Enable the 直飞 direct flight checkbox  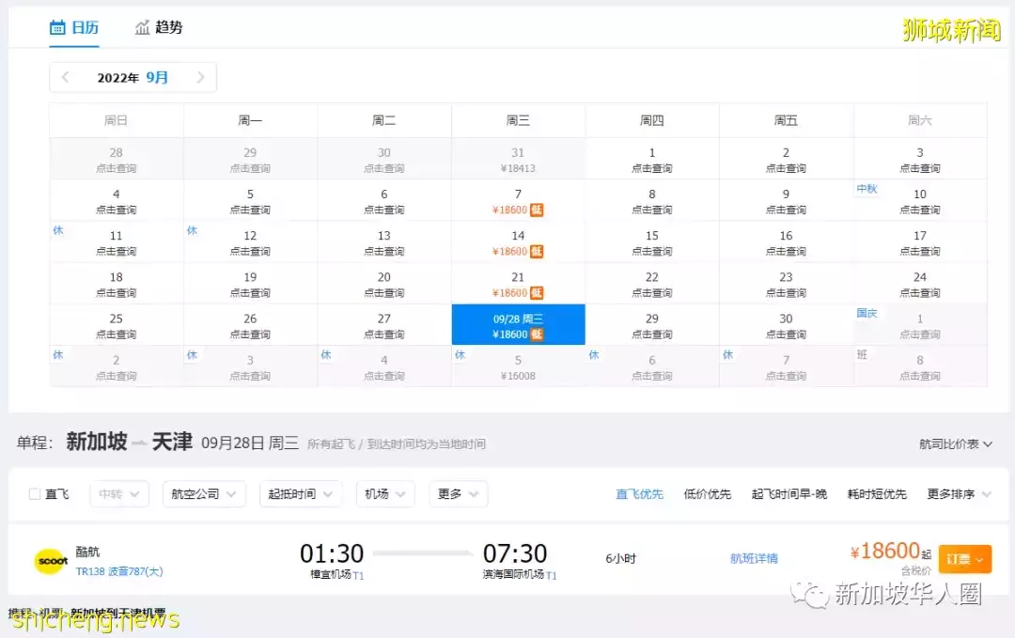pyautogui.click(x=34, y=493)
